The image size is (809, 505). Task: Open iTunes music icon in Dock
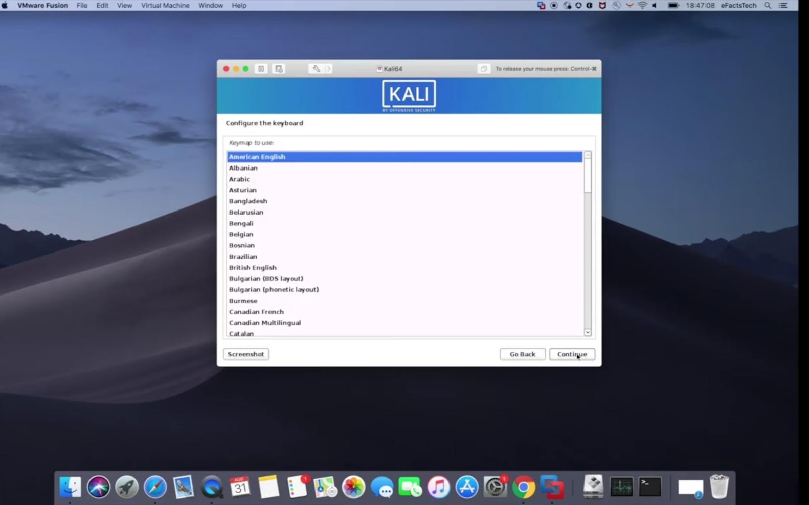[x=438, y=487]
